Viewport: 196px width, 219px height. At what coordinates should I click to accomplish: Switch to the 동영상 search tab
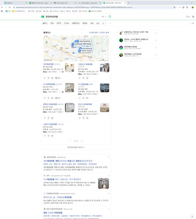pos(85,23)
